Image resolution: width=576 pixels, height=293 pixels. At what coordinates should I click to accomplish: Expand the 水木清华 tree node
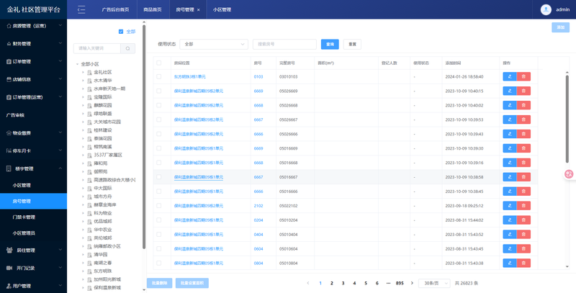[83, 80]
